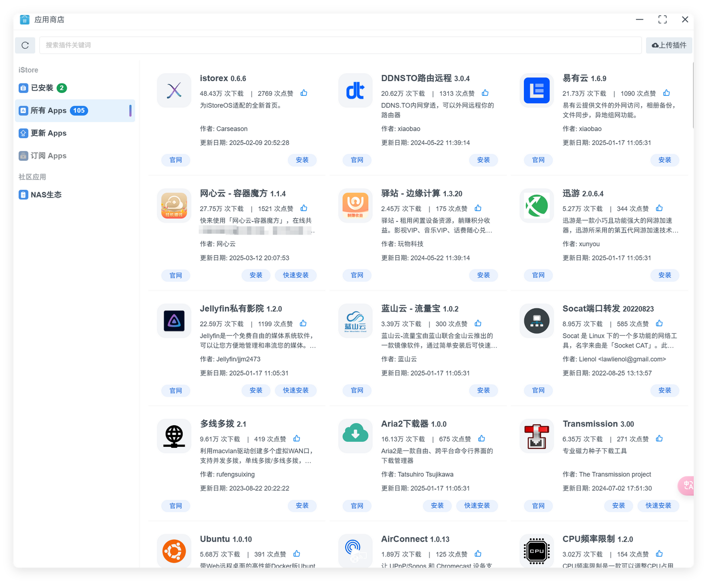Install the istorex app
707x581 pixels.
tap(302, 160)
